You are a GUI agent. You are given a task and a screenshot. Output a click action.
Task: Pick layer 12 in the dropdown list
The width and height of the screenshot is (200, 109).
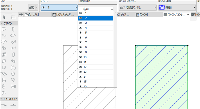tap(96, 67)
